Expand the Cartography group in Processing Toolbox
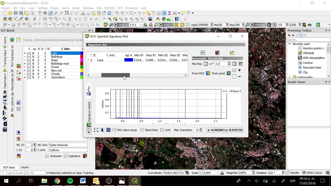 290,77
